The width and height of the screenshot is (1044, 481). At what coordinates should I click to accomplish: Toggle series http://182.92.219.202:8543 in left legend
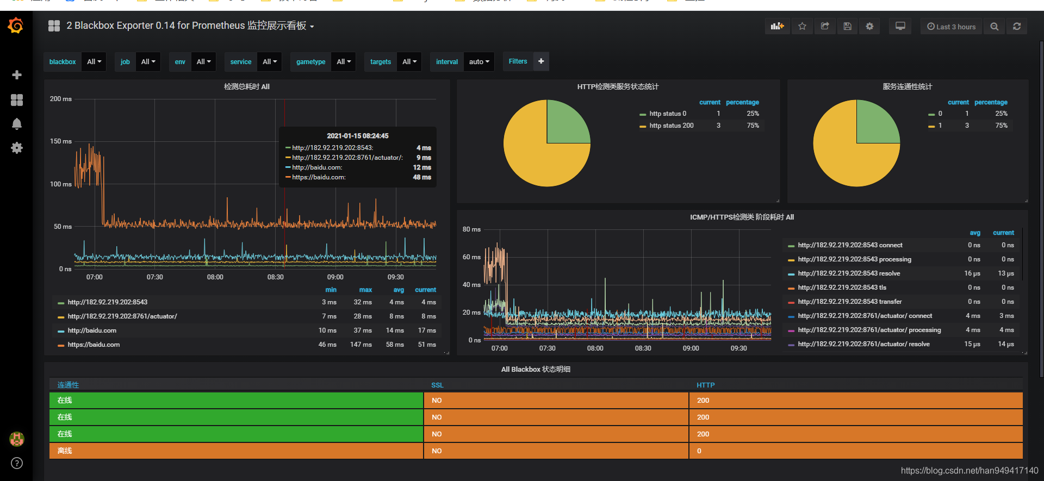[107, 302]
